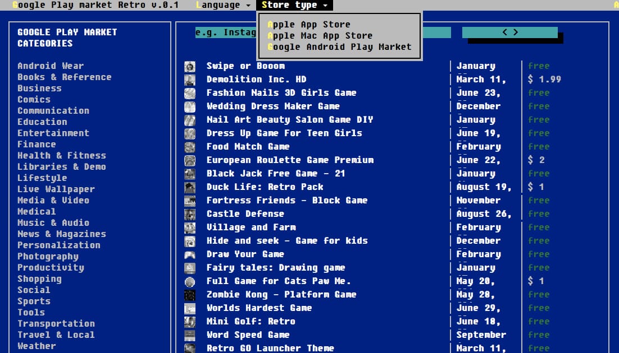619x353 pixels.
Task: Click the Word Speed Game icon
Action: pos(190,335)
